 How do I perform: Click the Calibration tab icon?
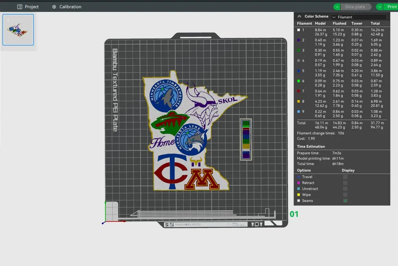pyautogui.click(x=54, y=7)
